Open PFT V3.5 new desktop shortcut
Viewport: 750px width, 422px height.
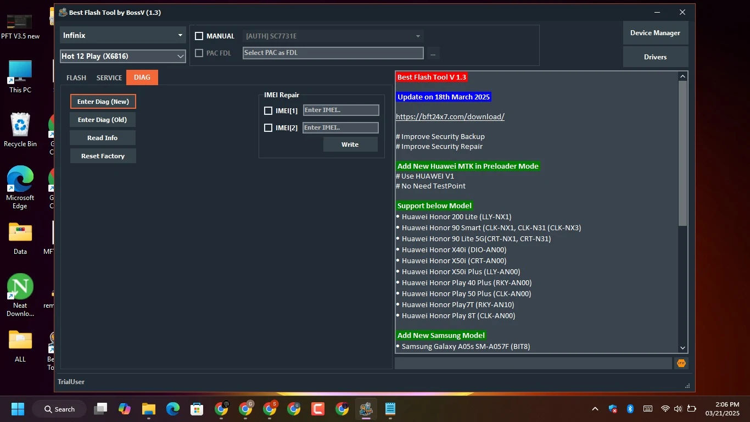(20, 26)
